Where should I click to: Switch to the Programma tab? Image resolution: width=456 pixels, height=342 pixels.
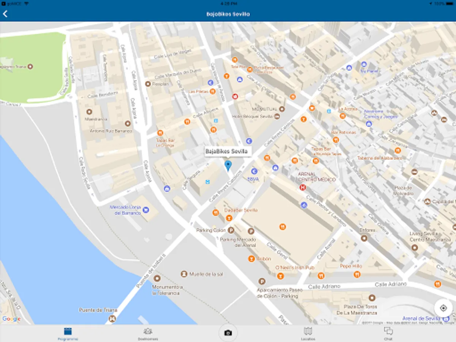pyautogui.click(x=68, y=334)
